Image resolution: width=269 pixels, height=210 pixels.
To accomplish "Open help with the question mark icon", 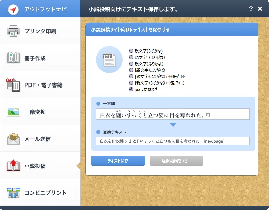I will pos(251,9).
